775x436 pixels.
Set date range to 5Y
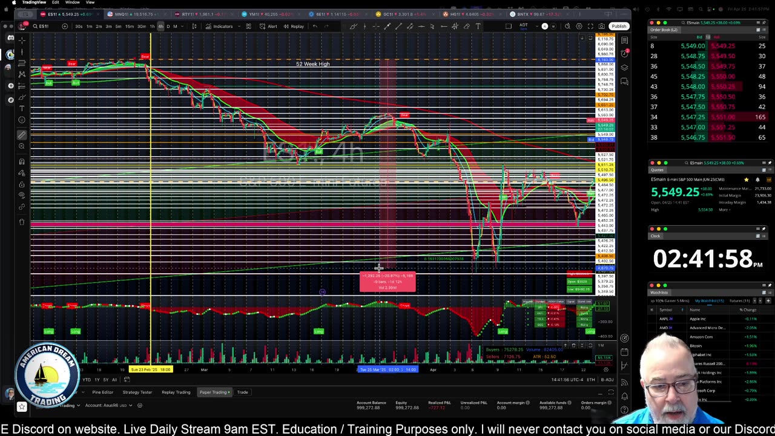pos(105,380)
